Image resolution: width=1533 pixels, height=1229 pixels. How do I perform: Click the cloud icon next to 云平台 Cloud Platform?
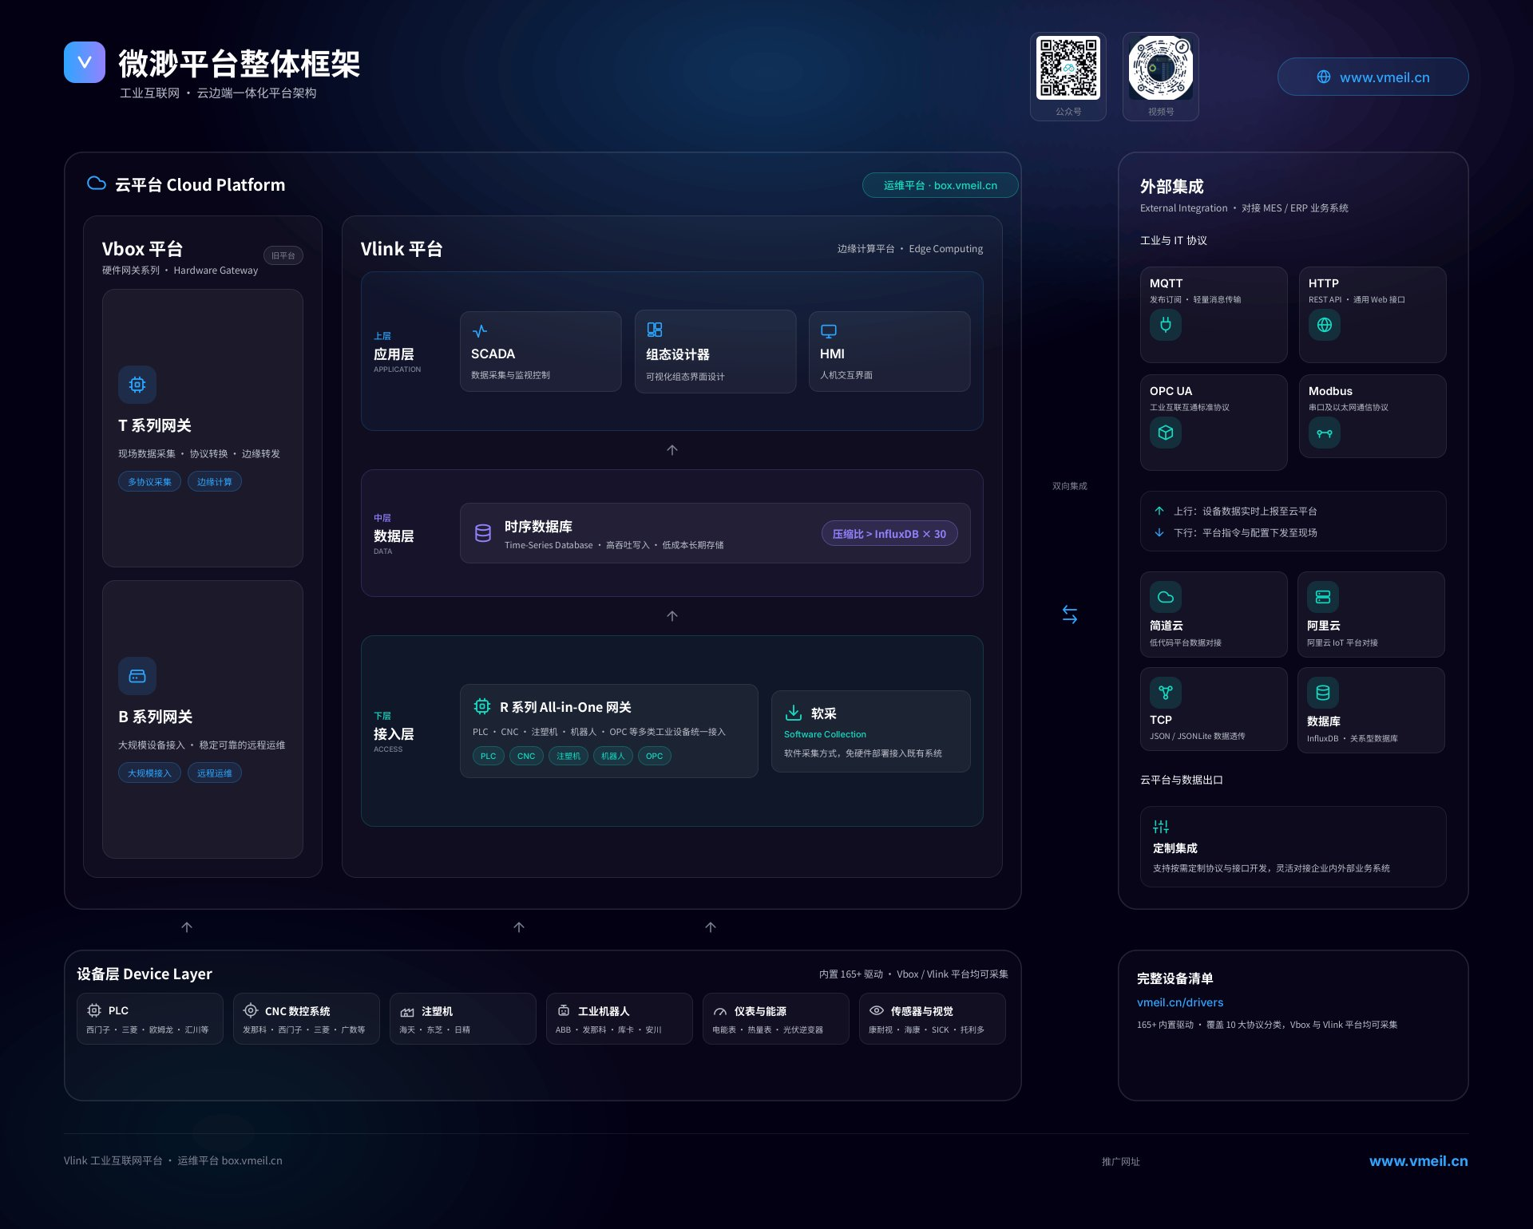[x=97, y=184]
